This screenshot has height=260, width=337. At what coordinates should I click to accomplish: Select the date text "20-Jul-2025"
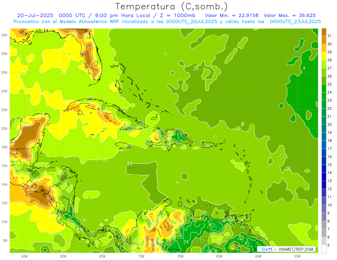tap(35, 15)
